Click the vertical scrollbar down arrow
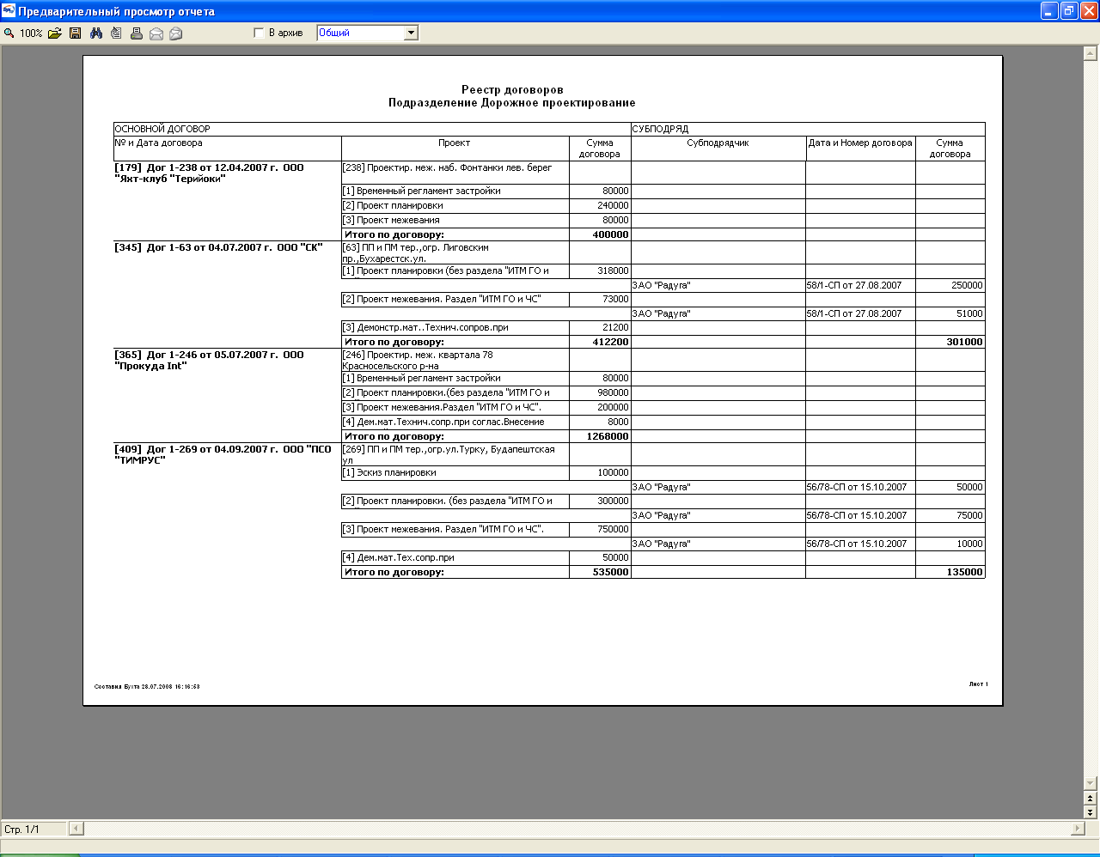The image size is (1100, 857). tap(1091, 783)
